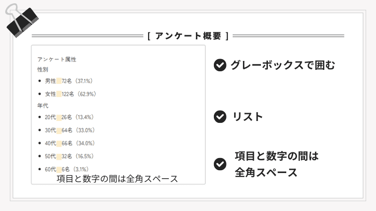The width and height of the screenshot is (376, 211).
Task: Click the bold リスト label text
Action: pyautogui.click(x=248, y=117)
